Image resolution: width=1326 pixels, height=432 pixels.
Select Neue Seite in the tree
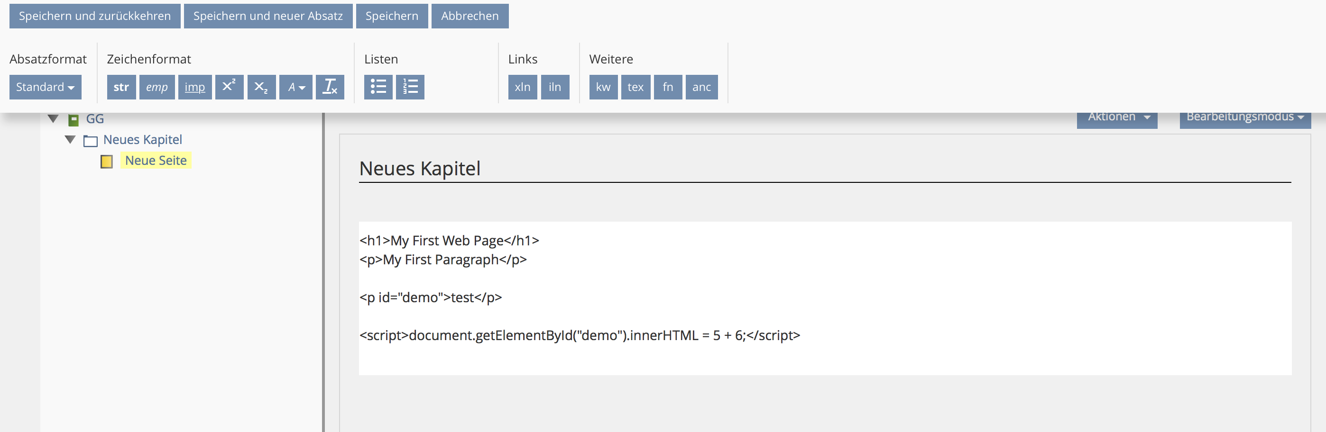pyautogui.click(x=156, y=161)
